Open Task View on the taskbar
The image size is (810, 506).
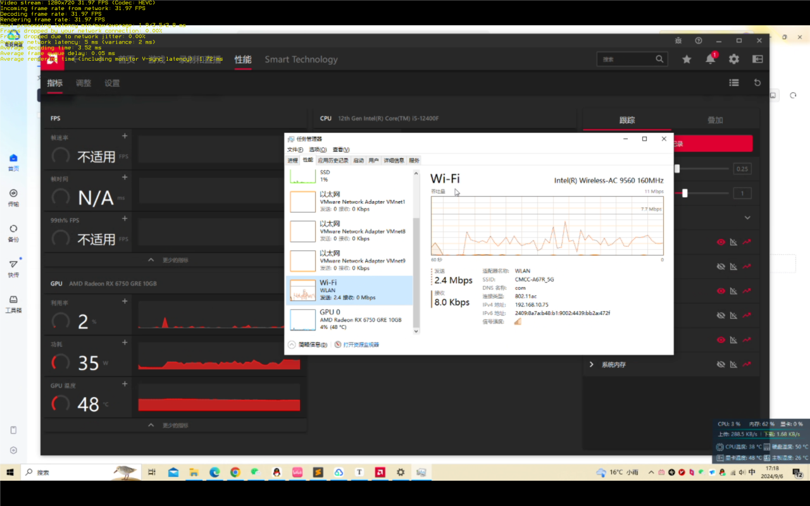pos(152,472)
